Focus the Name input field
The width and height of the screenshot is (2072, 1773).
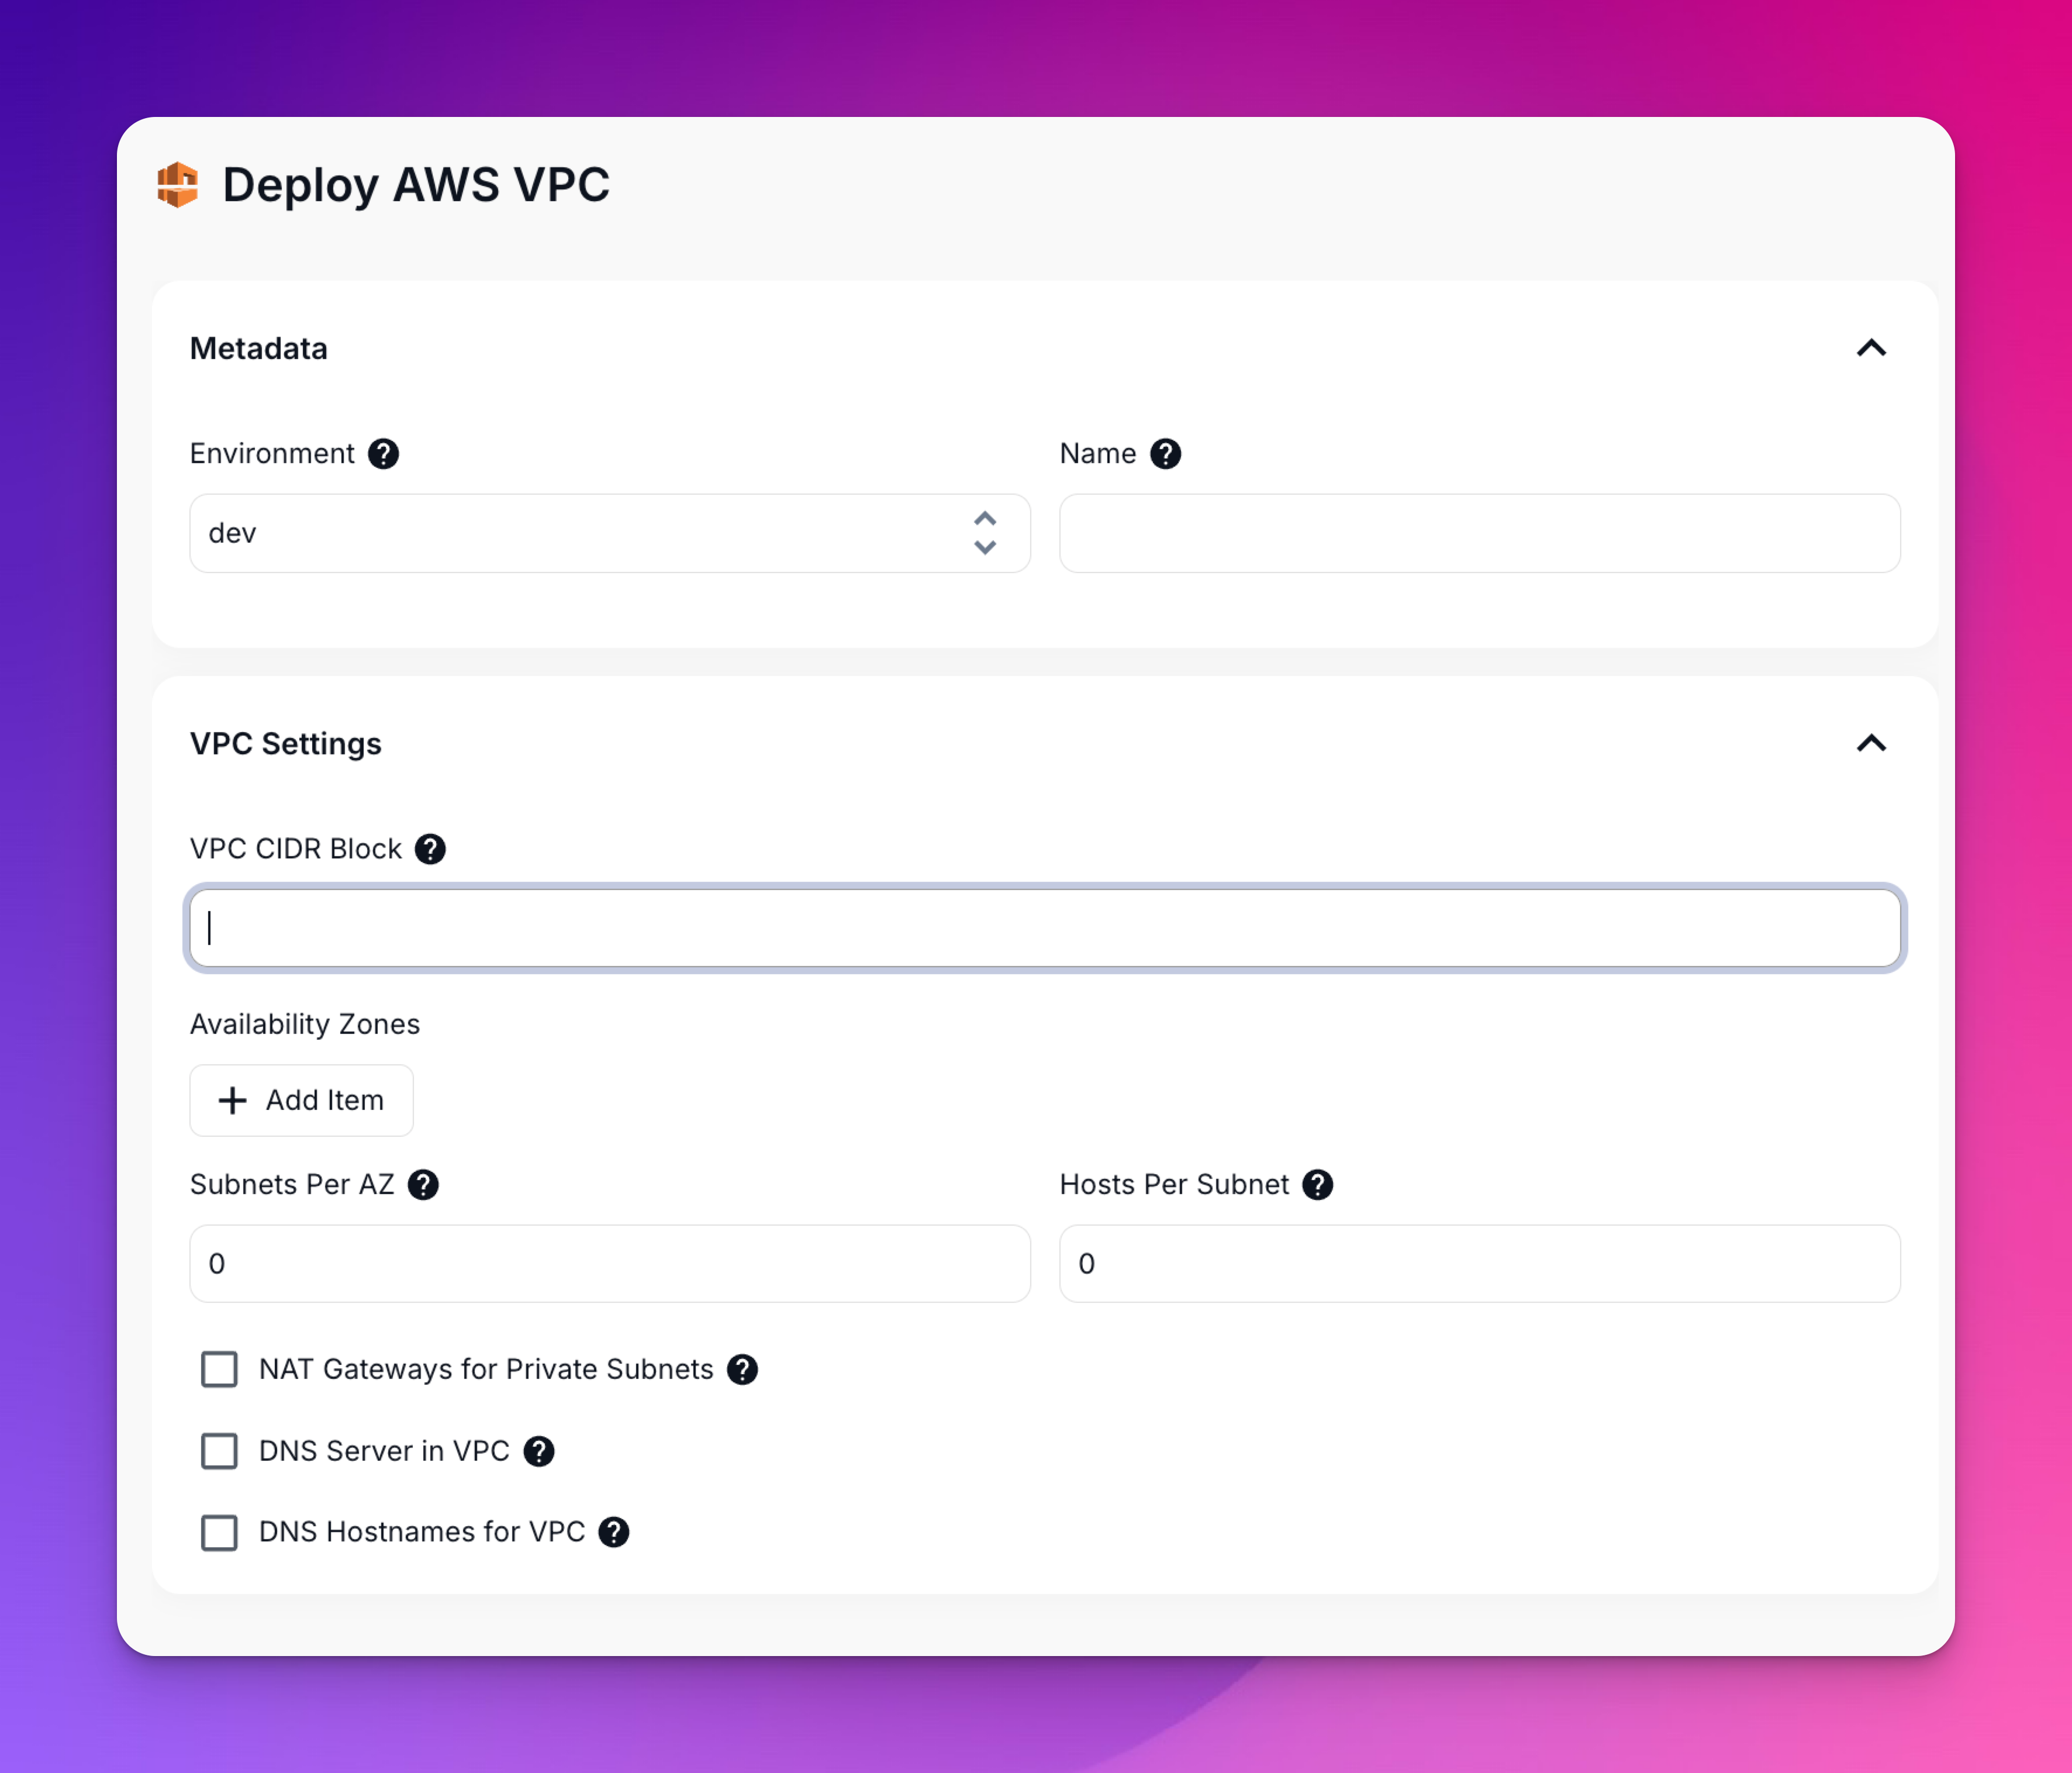1480,533
